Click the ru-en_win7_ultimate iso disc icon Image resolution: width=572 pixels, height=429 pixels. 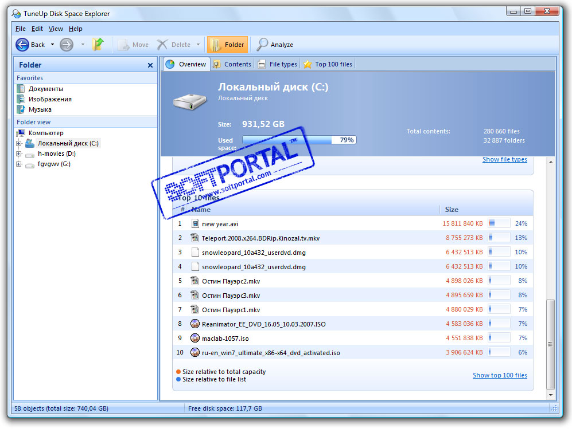pos(195,352)
